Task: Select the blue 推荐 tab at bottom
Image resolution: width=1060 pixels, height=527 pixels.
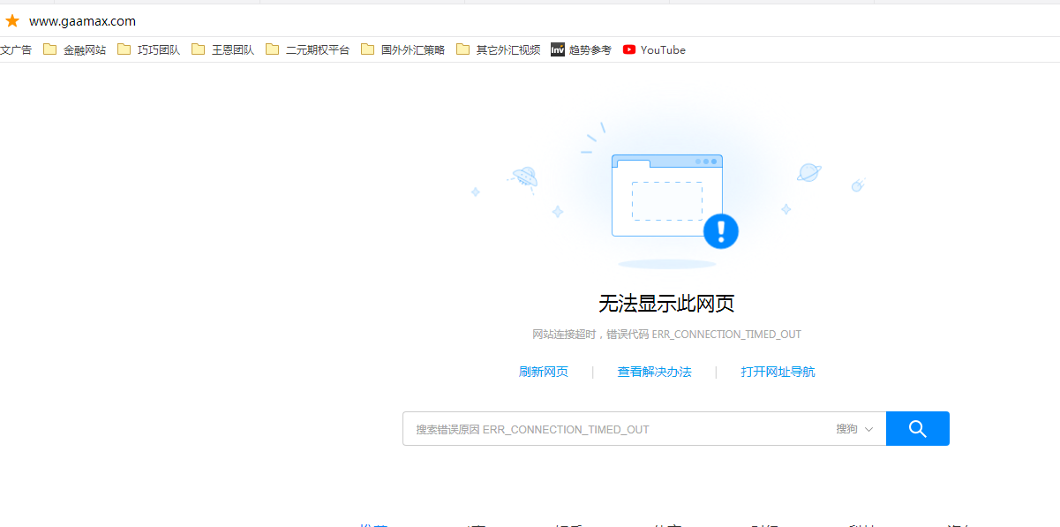Action: 372,524
